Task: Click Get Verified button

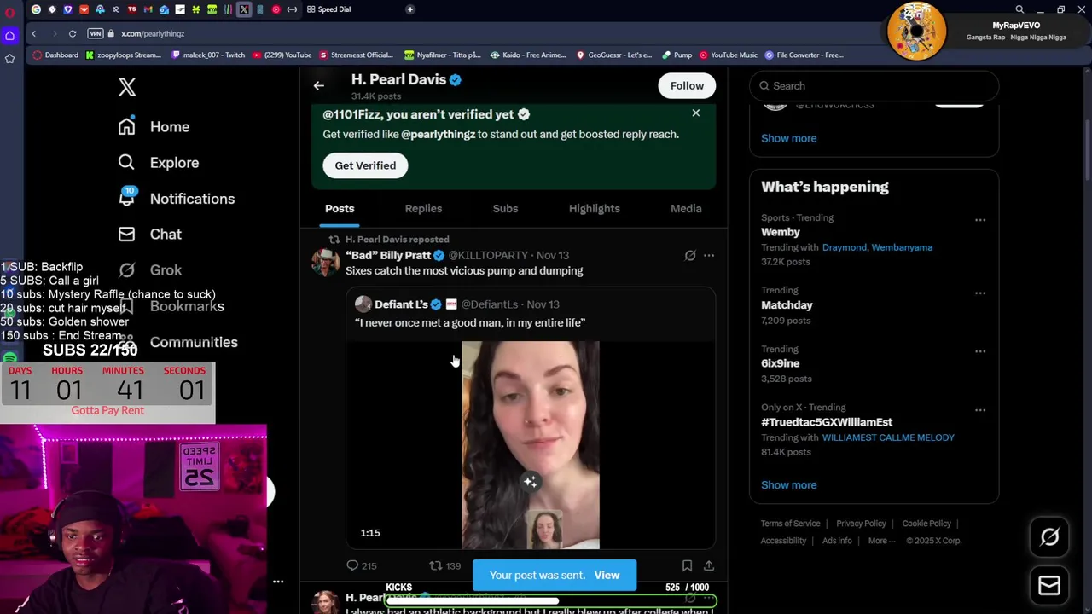Action: click(365, 165)
